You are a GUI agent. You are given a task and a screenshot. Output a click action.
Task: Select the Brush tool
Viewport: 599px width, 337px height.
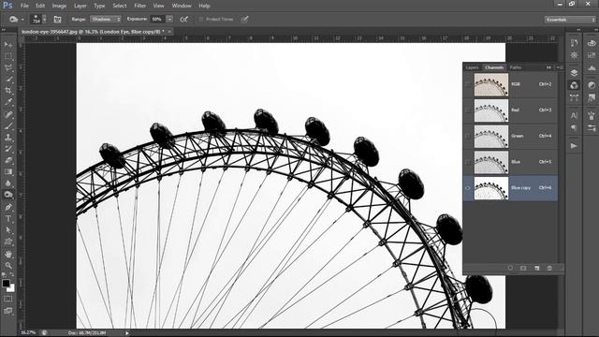[8, 126]
